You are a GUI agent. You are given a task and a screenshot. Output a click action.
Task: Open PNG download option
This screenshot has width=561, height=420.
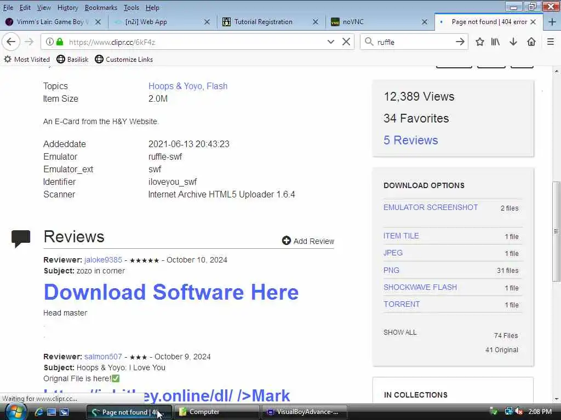point(391,270)
